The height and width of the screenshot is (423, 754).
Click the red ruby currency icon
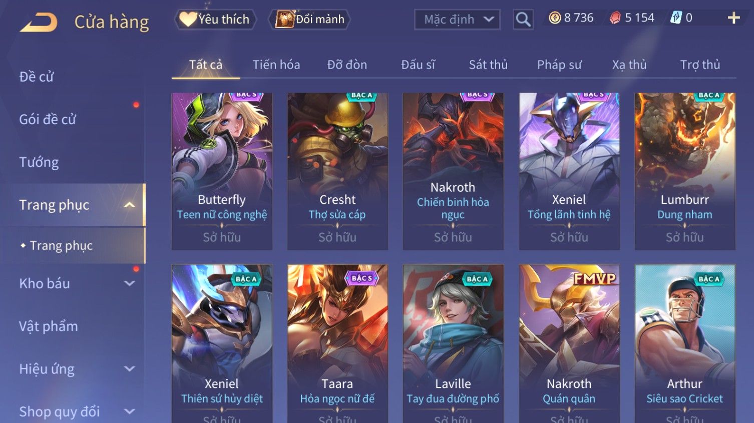(x=615, y=18)
